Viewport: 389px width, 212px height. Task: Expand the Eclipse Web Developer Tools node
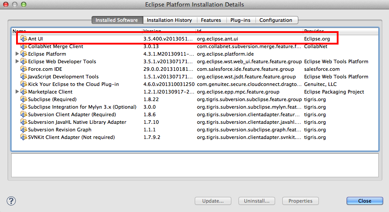(x=17, y=61)
